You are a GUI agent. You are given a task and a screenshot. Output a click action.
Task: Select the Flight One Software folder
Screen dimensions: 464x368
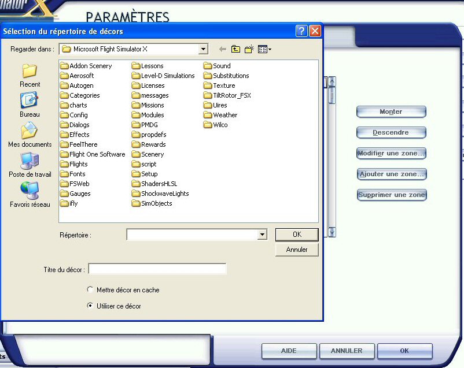coord(93,154)
